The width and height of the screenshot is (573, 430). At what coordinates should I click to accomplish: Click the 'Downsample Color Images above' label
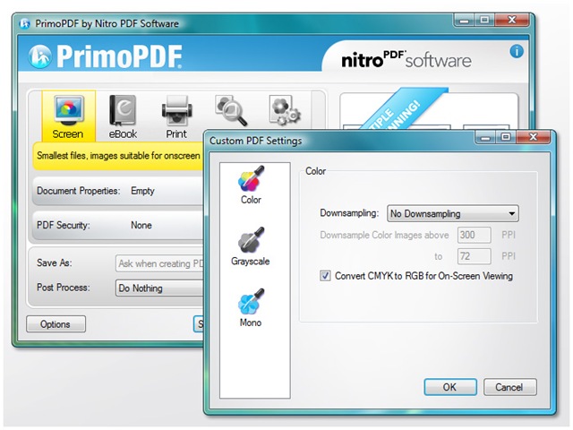384,235
